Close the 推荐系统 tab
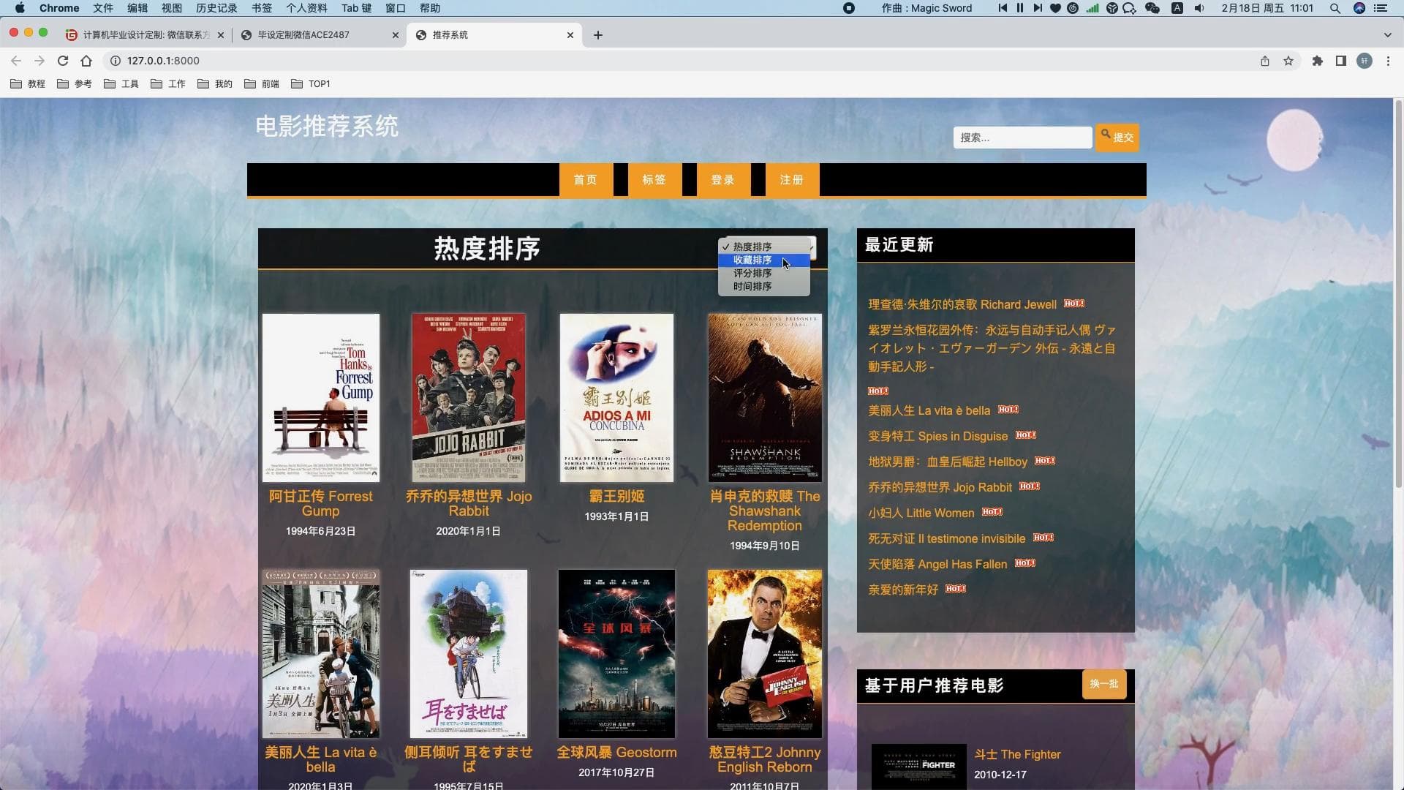 tap(570, 35)
